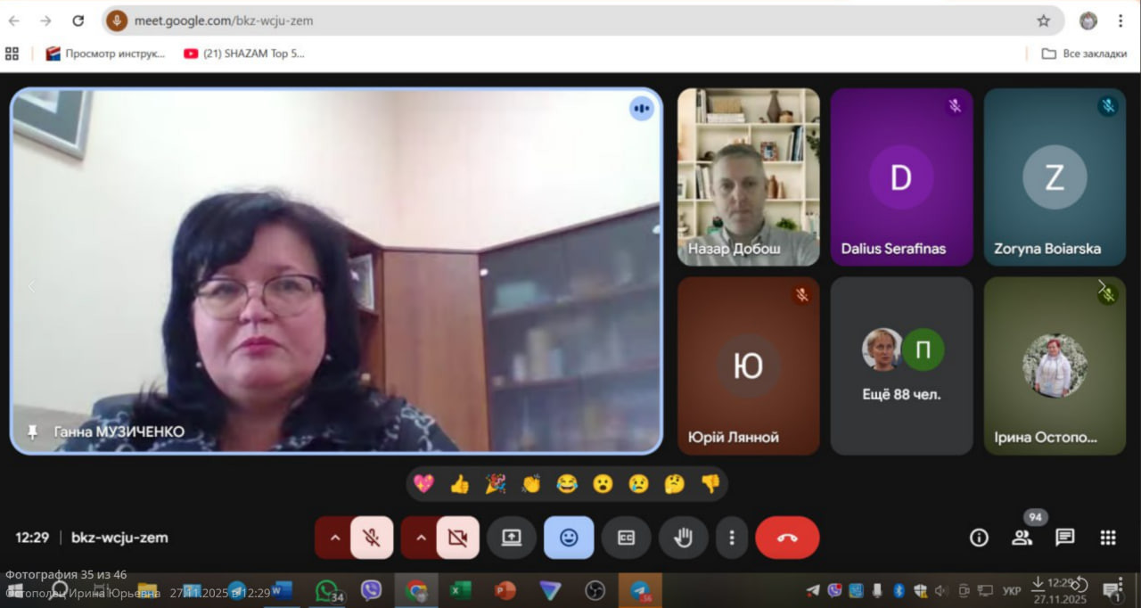Image resolution: width=1141 pixels, height=608 pixels.
Task: Open more options three-dot menu in Meet
Action: 732,538
